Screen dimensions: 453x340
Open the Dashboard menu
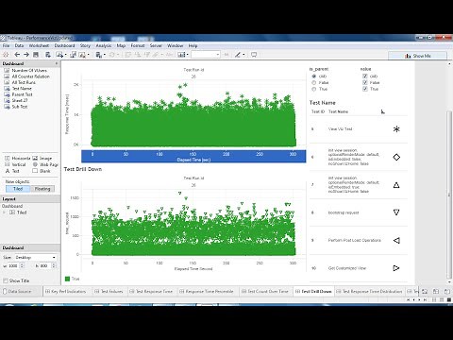tap(64, 45)
